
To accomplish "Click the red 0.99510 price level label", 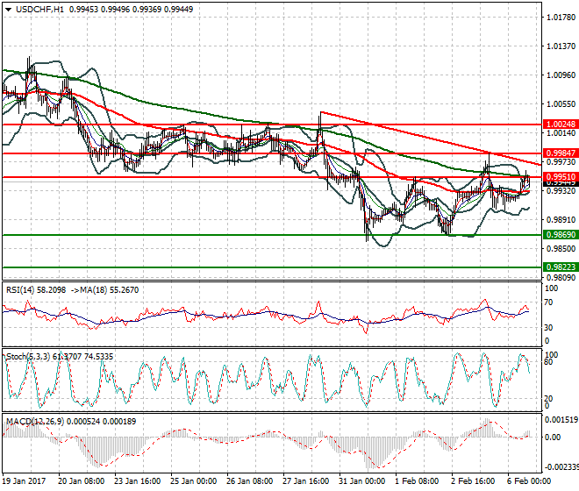I will pos(561,177).
